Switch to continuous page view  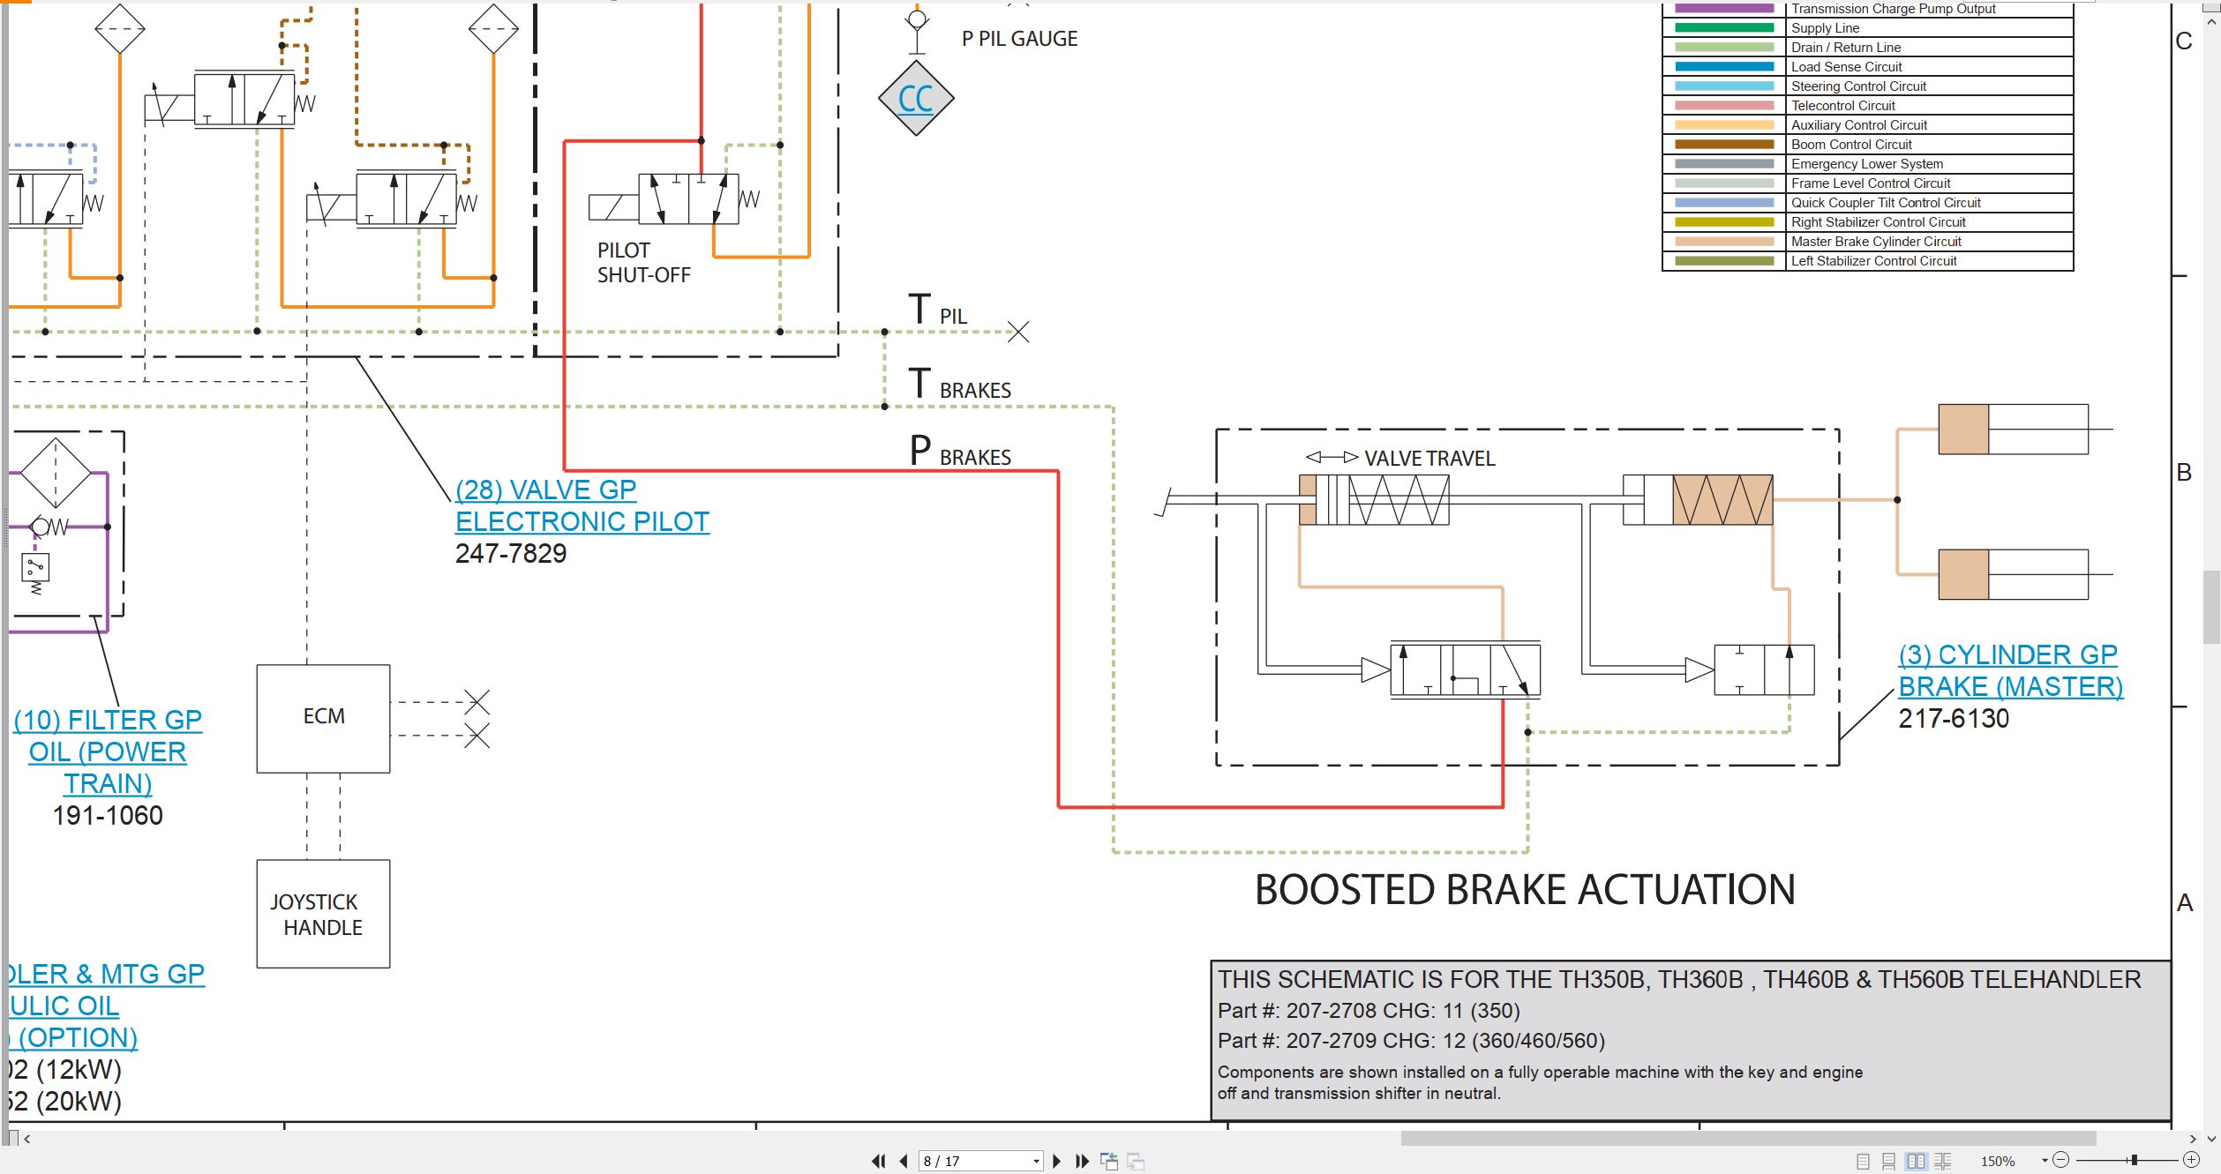[x=1889, y=1161]
